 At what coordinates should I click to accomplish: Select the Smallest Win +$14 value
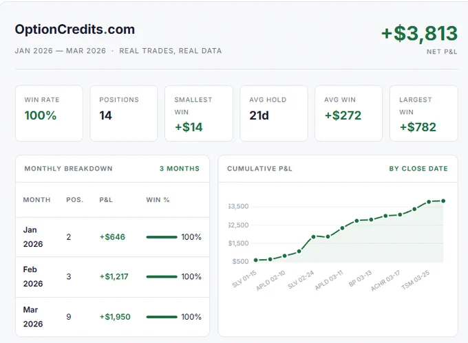[x=189, y=127]
